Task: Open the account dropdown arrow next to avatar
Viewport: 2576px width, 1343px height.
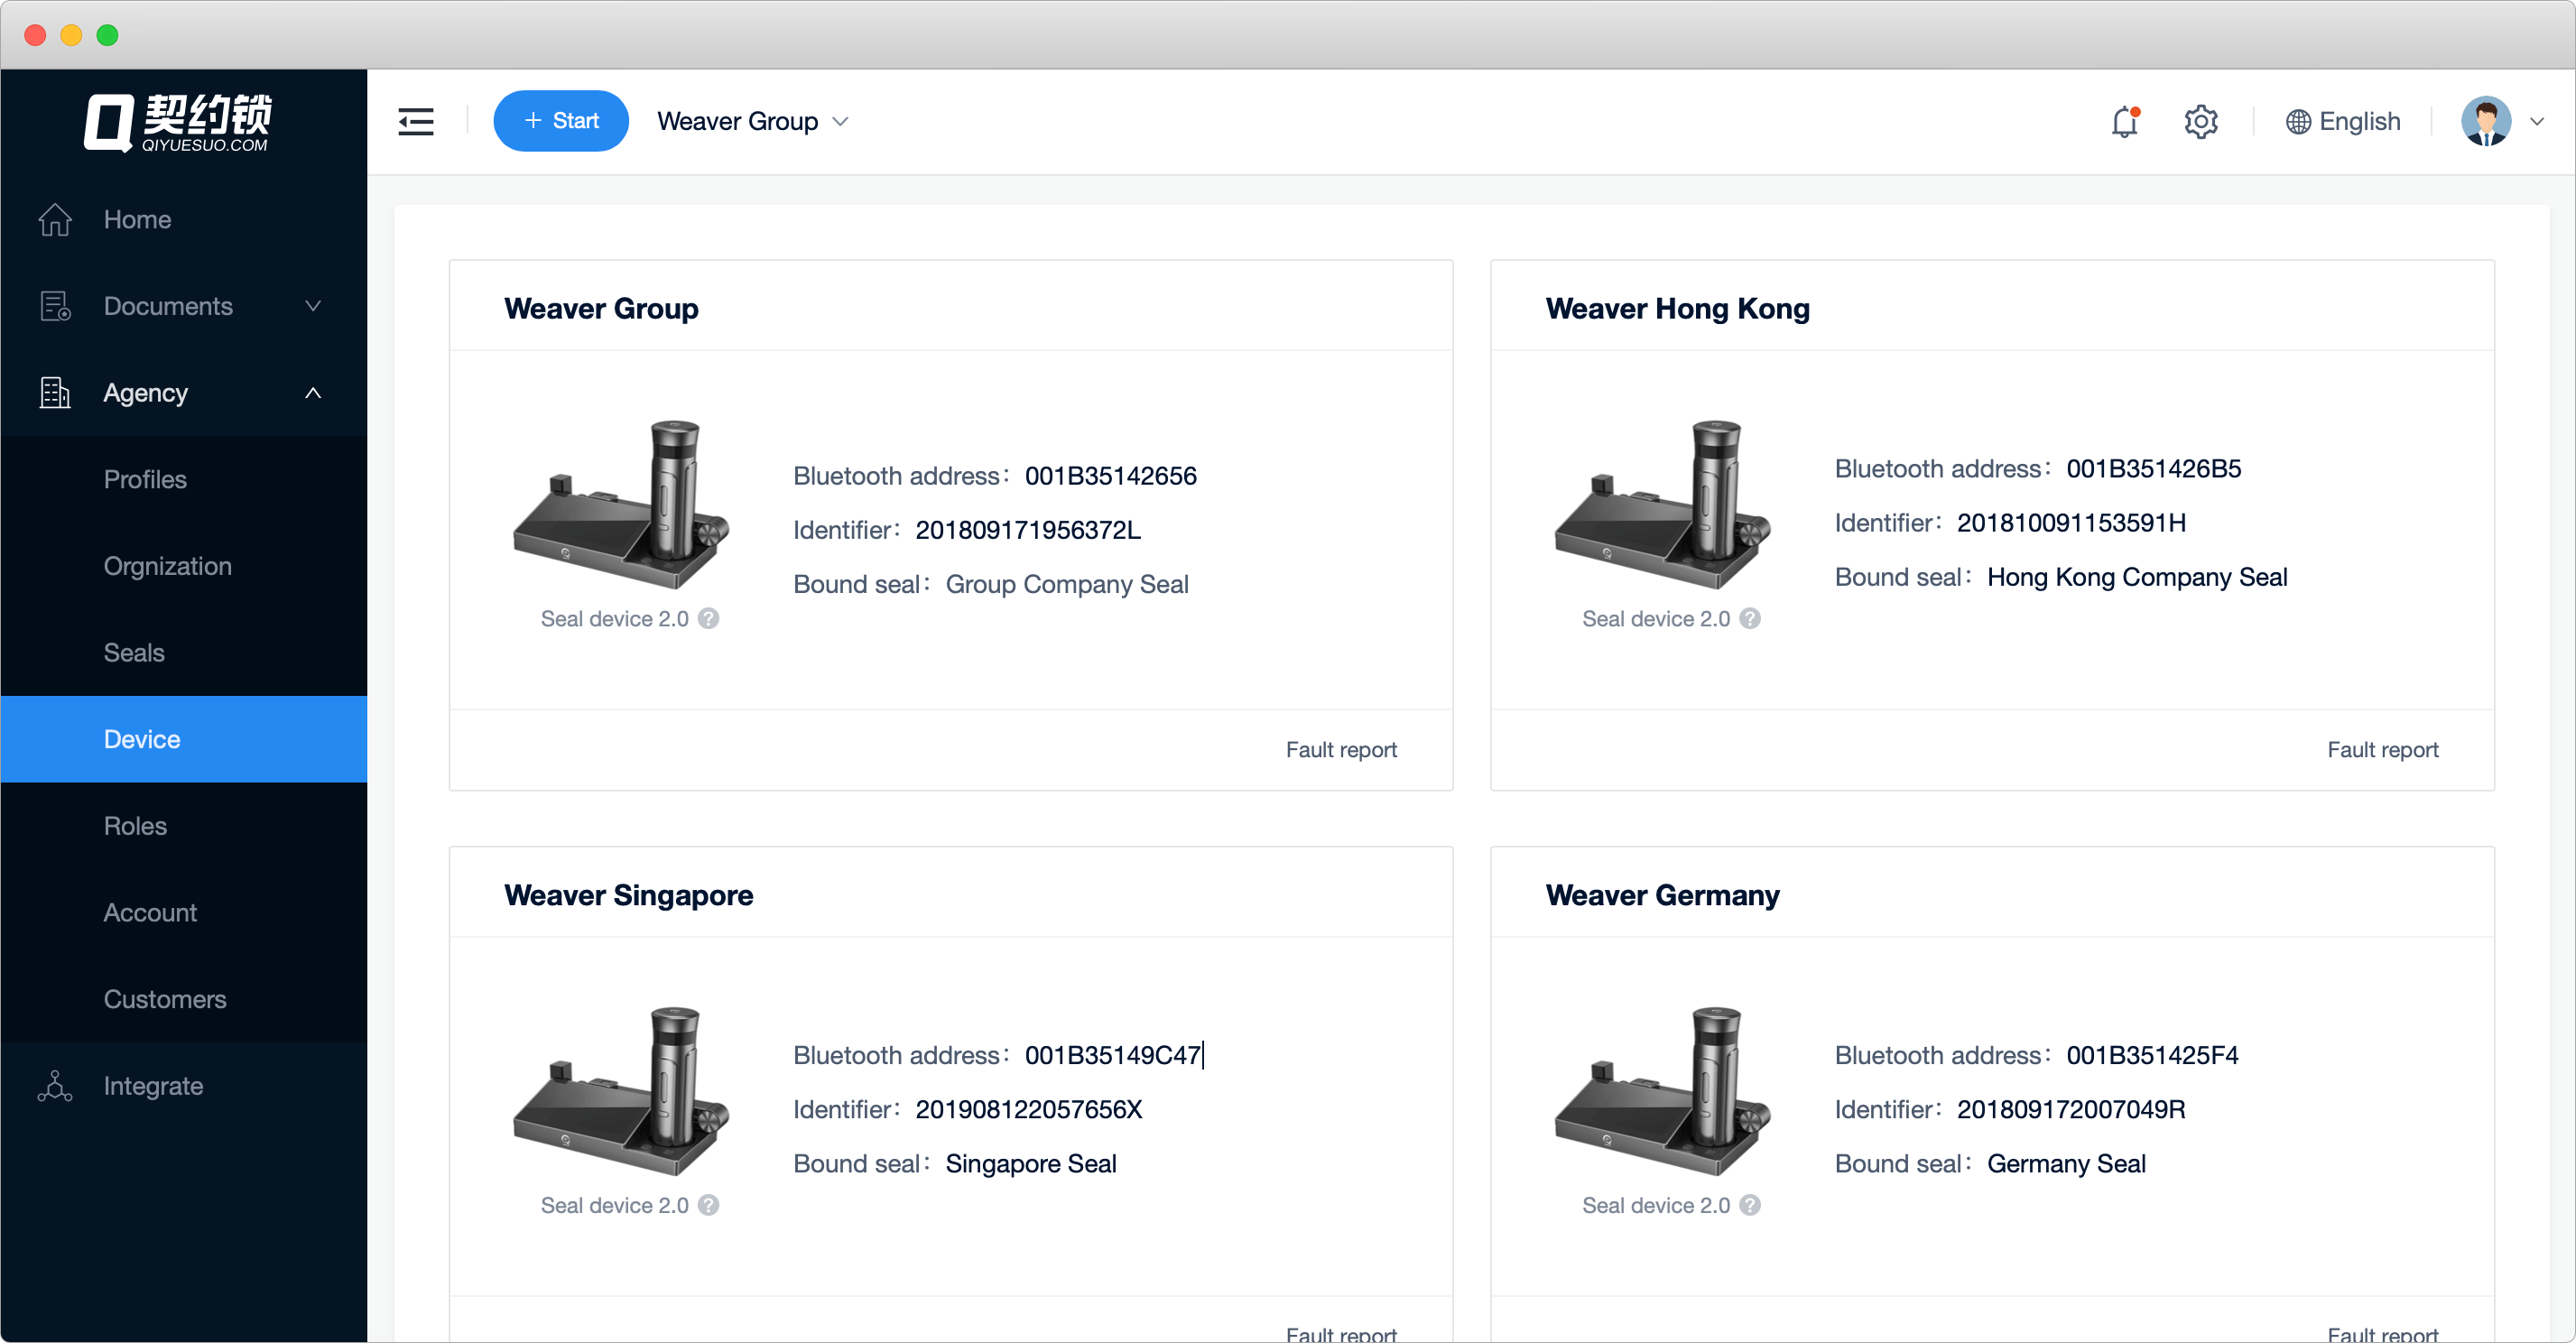Action: pos(2537,122)
